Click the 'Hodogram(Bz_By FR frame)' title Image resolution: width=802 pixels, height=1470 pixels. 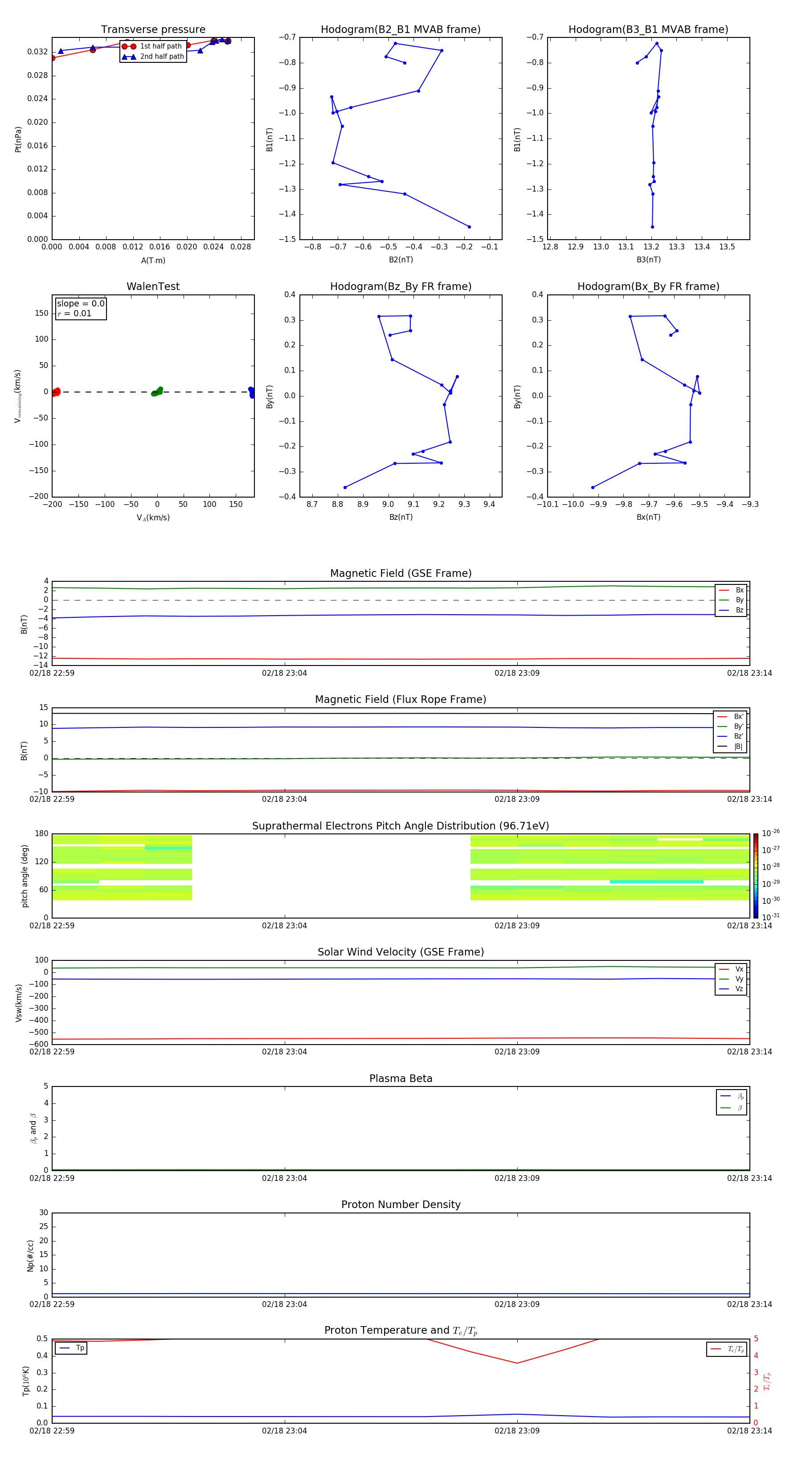(x=401, y=286)
